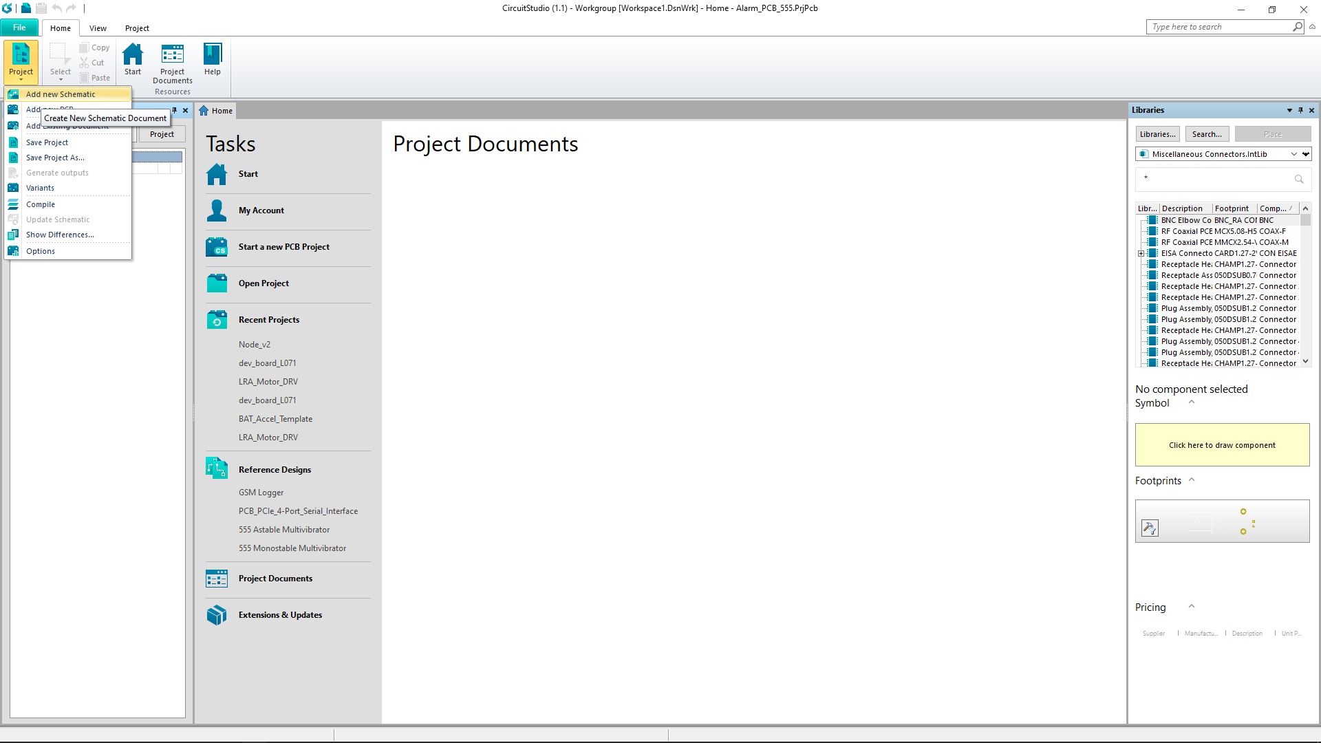This screenshot has width=1321, height=743.
Task: Switch to the View ribbon tab
Action: click(98, 28)
